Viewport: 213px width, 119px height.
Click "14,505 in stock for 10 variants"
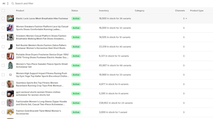click(x=115, y=37)
